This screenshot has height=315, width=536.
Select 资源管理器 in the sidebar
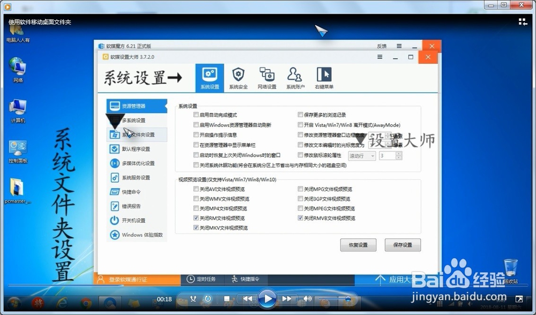pyautogui.click(x=137, y=106)
